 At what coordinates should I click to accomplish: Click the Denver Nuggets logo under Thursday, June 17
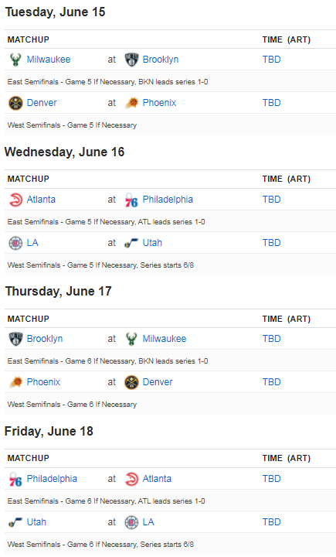(x=131, y=382)
